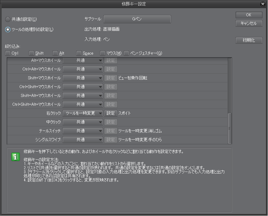Screen dimensions: 268x216
Task: Click 設定 button for Shift+Alt+マウスホイール
Action: pos(110,96)
